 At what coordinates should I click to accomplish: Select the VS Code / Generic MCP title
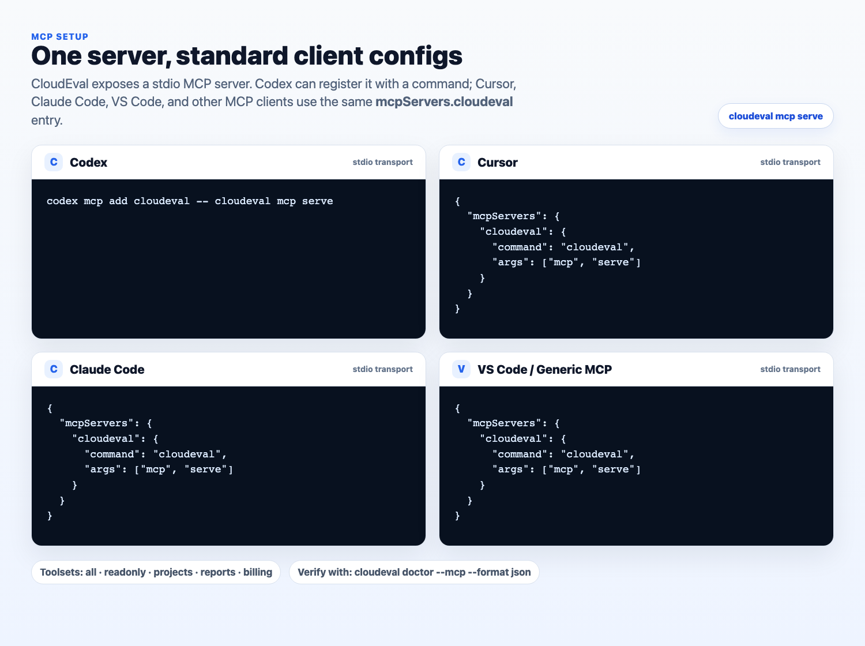[544, 370]
